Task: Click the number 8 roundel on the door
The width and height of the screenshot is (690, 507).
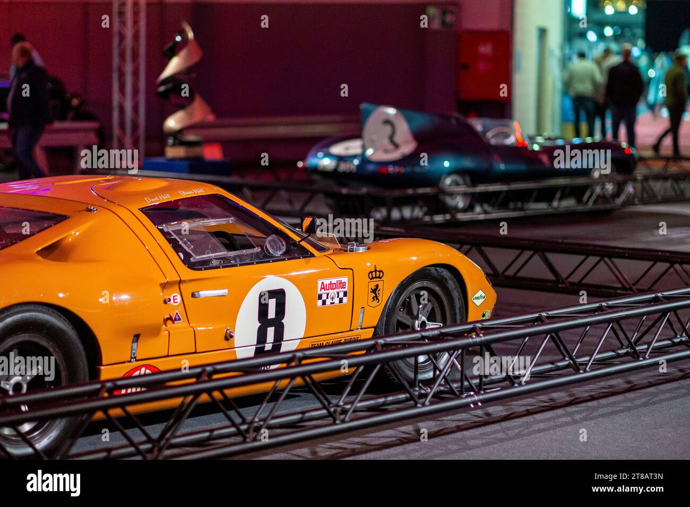Action: pos(270,318)
